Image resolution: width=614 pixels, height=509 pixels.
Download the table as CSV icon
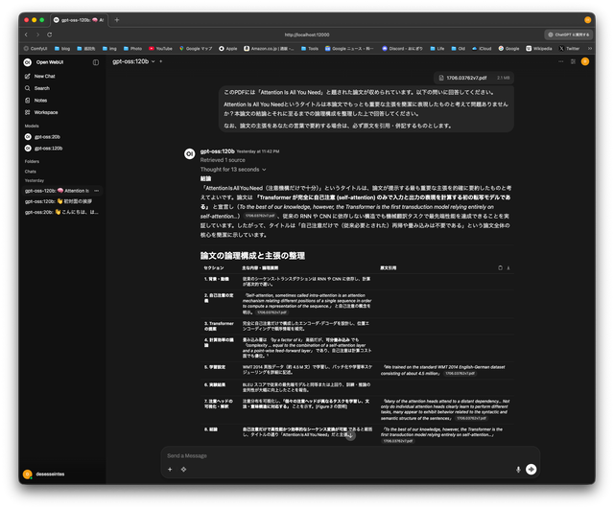pos(508,268)
